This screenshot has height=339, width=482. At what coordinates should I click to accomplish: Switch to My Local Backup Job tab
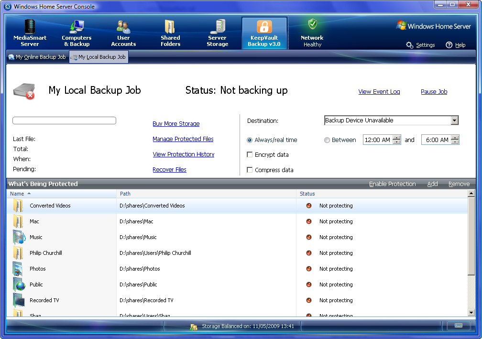click(99, 57)
